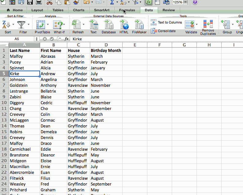This screenshot has height=195, width=243.
Task: Click the Print icon in toolbar
Action: (39, 2)
